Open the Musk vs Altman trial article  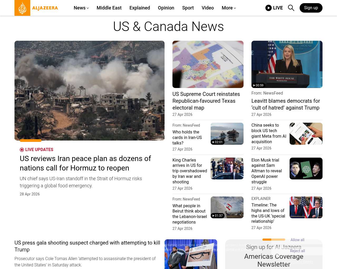(x=267, y=171)
